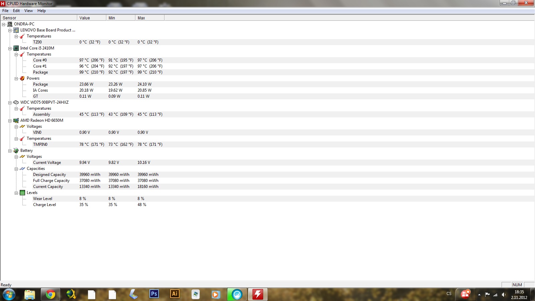
Task: Select the Powers flame icon
Action: 22,78
